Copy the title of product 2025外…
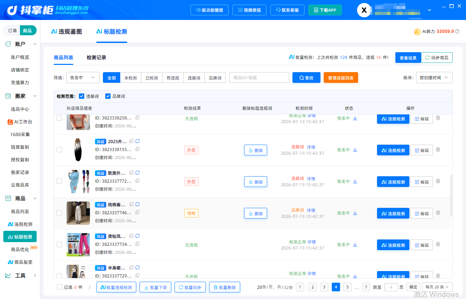The height and width of the screenshot is (299, 466). 132,141
